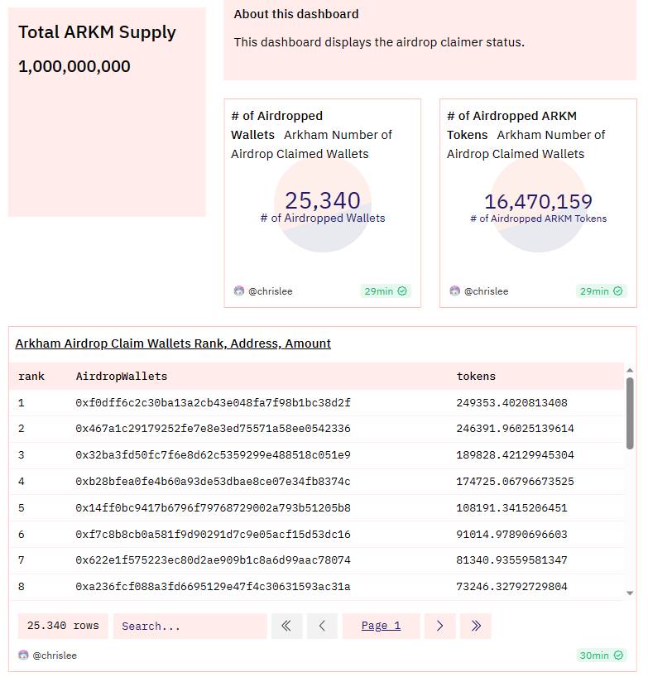Jump to first page double-chevron button
648x682 pixels.
tap(286, 626)
